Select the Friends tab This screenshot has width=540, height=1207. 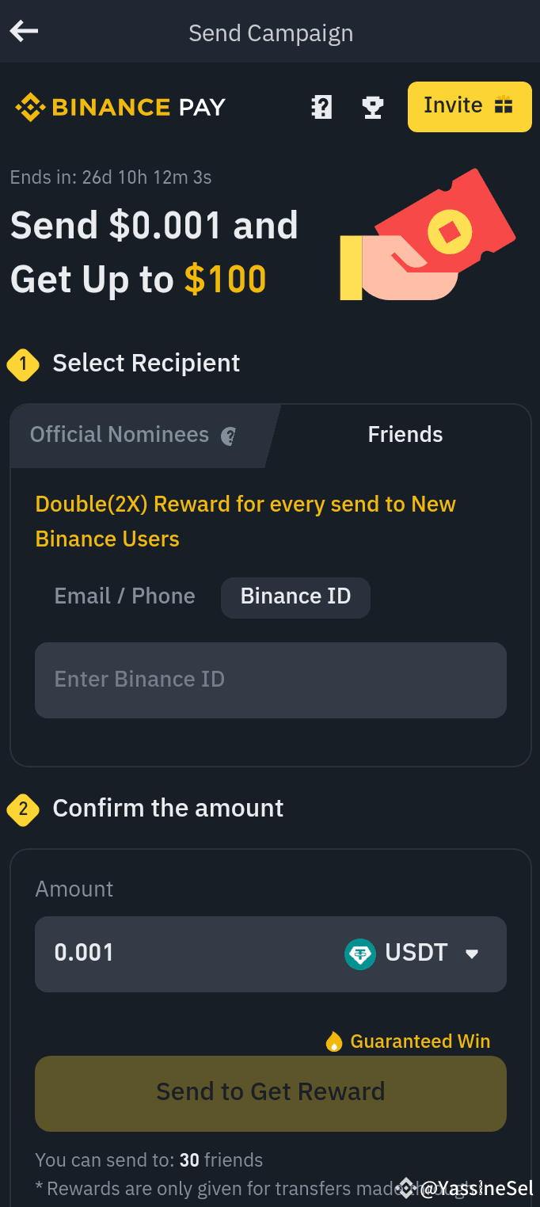(x=405, y=435)
